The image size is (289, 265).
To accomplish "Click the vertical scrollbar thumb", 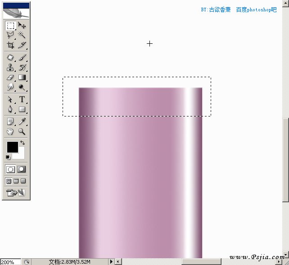I will pyautogui.click(x=285, y=160).
